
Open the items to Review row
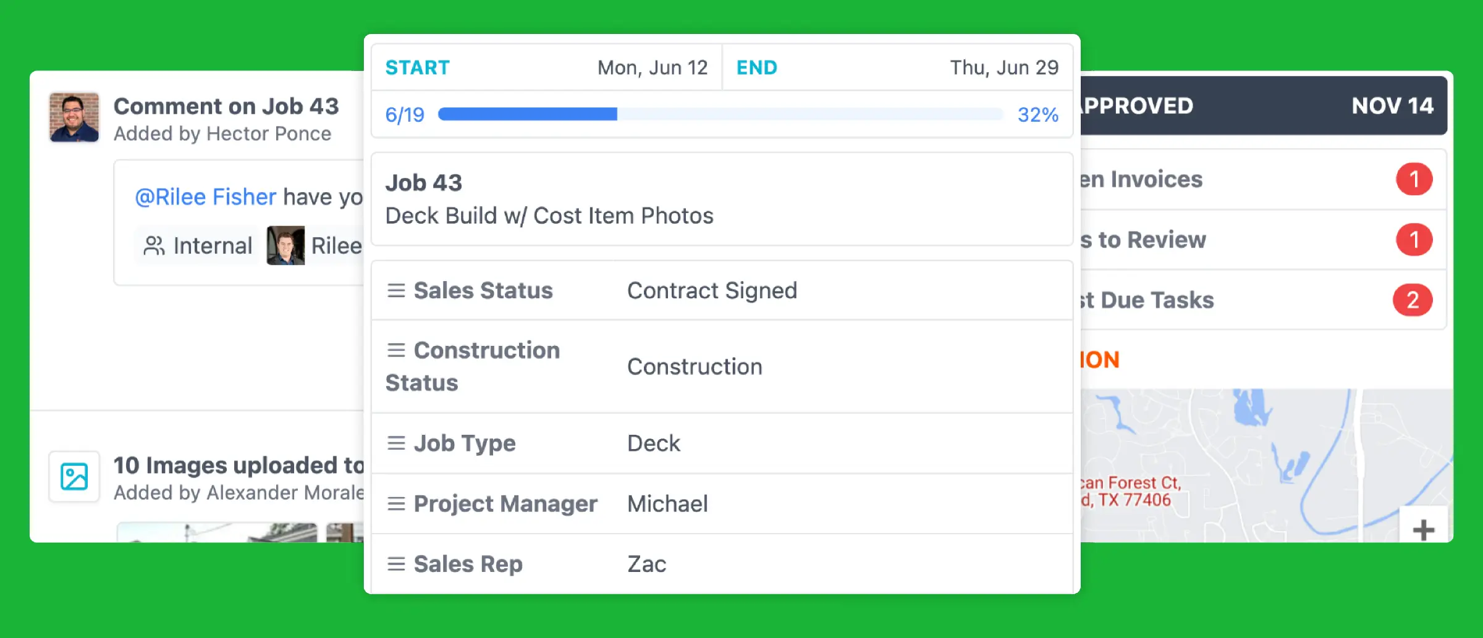coord(1261,240)
